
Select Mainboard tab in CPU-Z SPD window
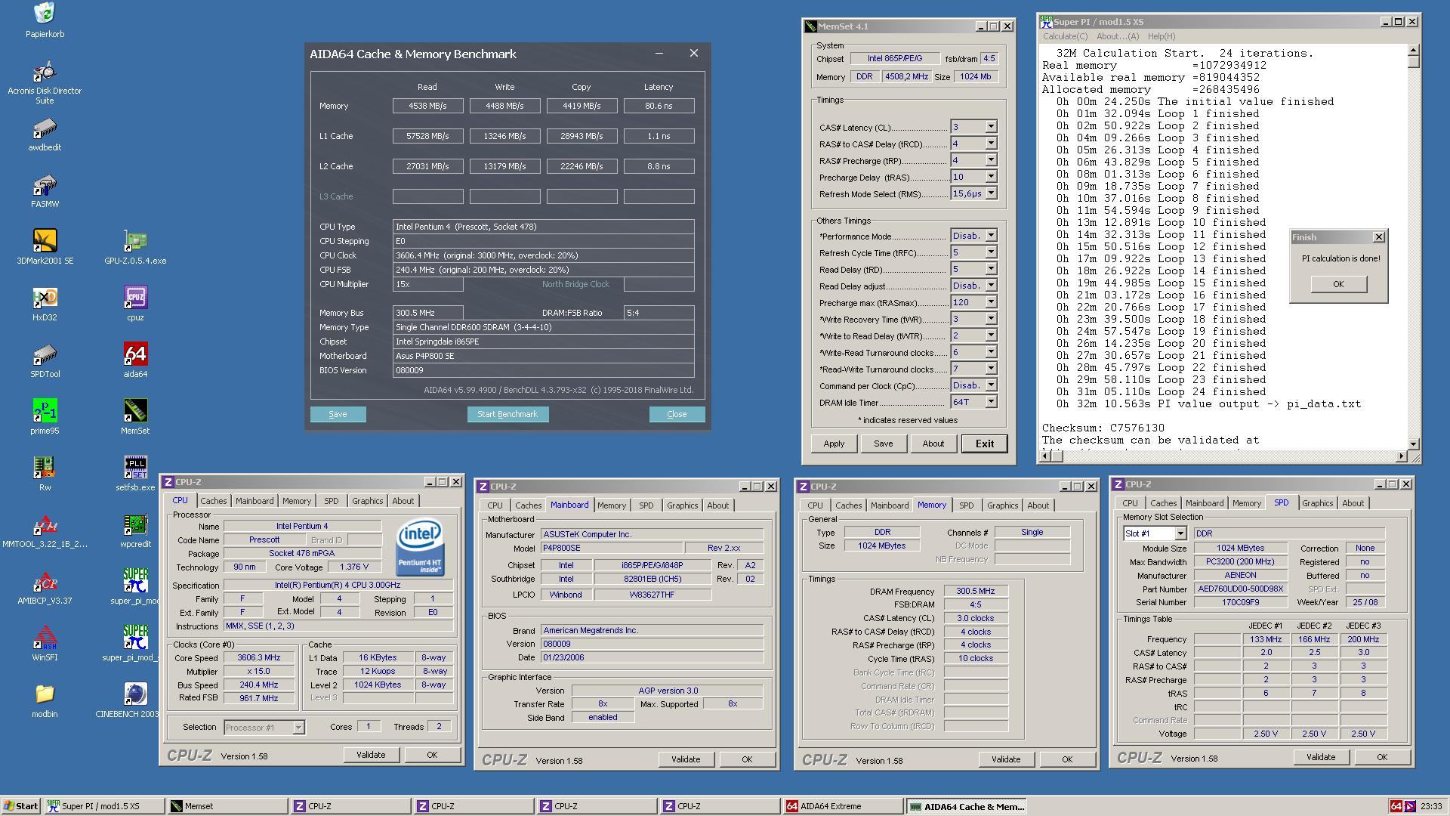click(1204, 503)
